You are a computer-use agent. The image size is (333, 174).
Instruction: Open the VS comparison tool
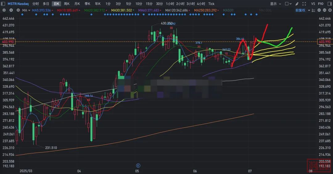click(313, 4)
